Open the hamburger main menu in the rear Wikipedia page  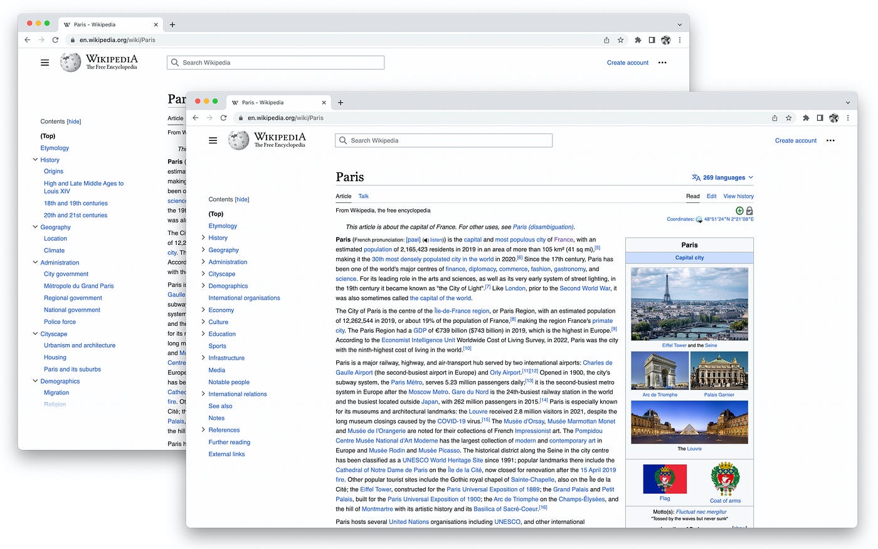[45, 63]
